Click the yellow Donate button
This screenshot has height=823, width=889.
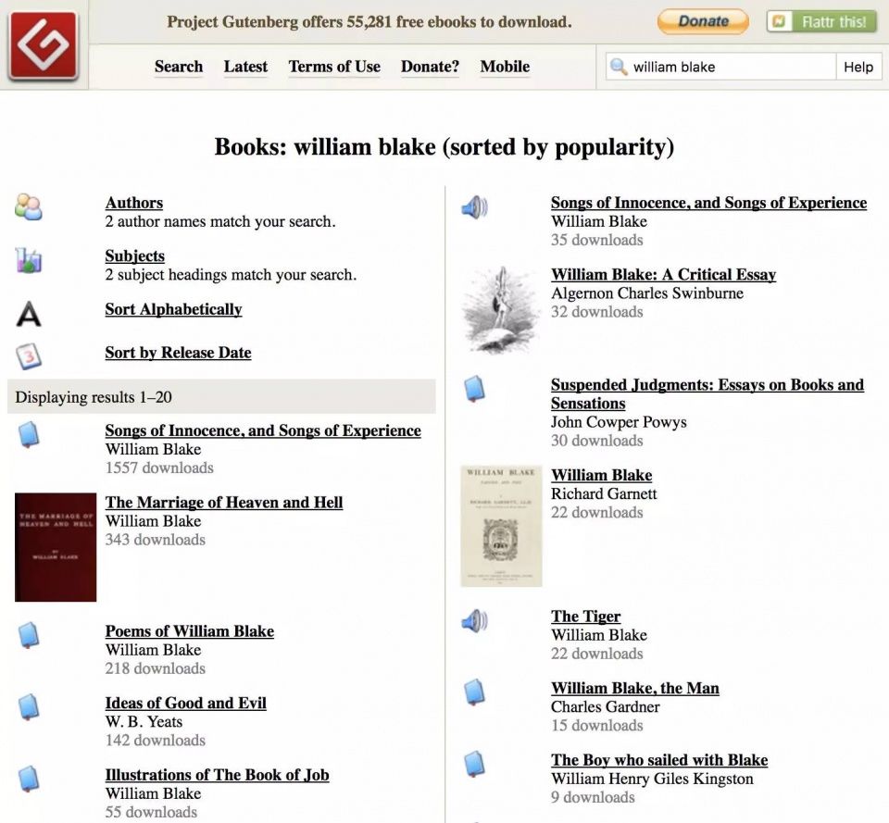tap(703, 21)
